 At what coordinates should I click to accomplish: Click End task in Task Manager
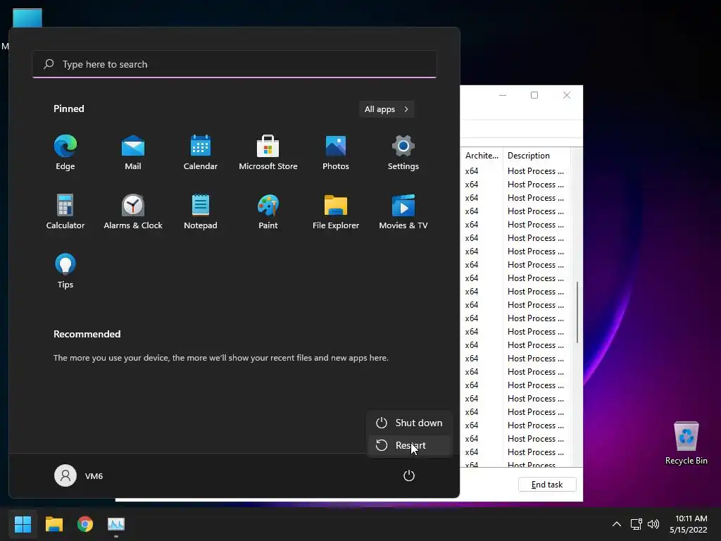coord(546,485)
